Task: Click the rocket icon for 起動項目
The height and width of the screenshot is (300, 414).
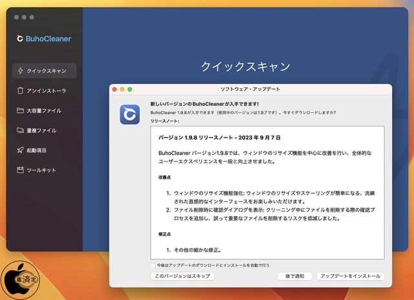Action: click(x=20, y=150)
